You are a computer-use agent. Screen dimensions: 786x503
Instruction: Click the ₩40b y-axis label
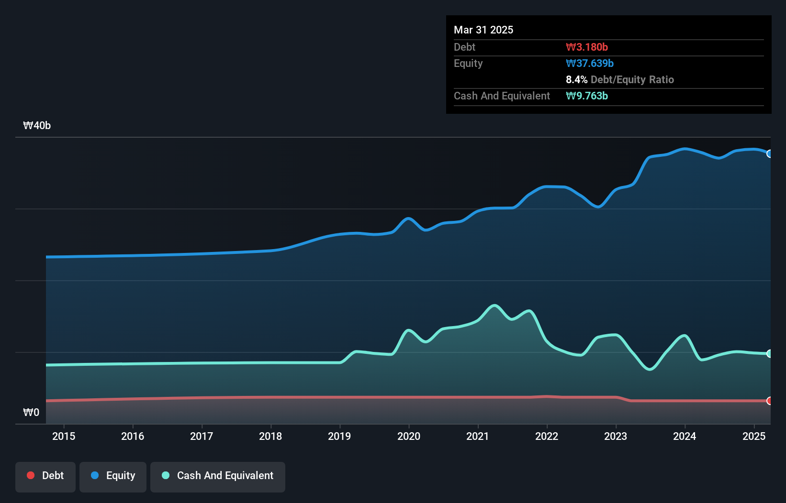coord(37,126)
